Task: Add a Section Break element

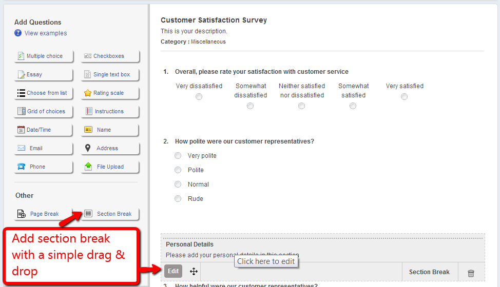Action: pyautogui.click(x=110, y=214)
